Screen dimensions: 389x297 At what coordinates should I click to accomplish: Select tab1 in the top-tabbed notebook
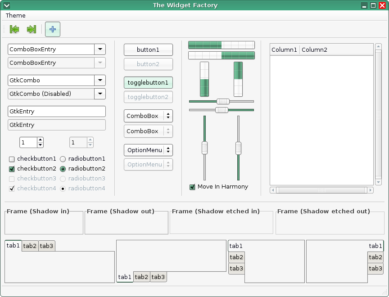pyautogui.click(x=13, y=245)
